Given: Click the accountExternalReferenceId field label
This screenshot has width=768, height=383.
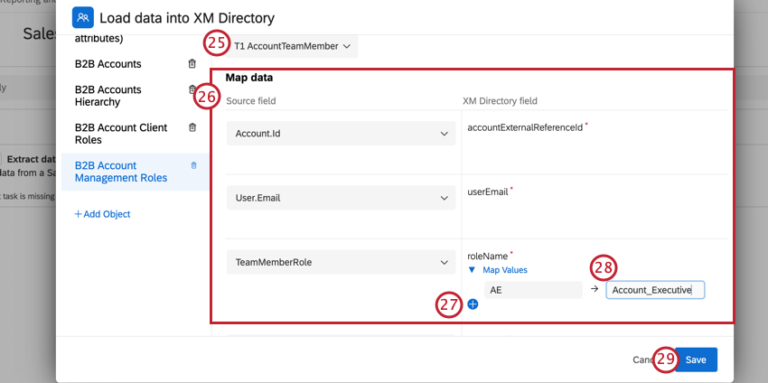Looking at the screenshot, I should (525, 127).
